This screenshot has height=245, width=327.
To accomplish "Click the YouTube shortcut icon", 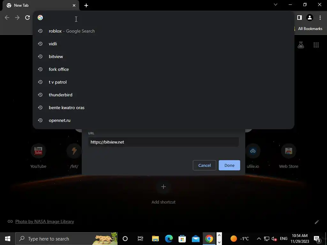I will [x=38, y=151].
